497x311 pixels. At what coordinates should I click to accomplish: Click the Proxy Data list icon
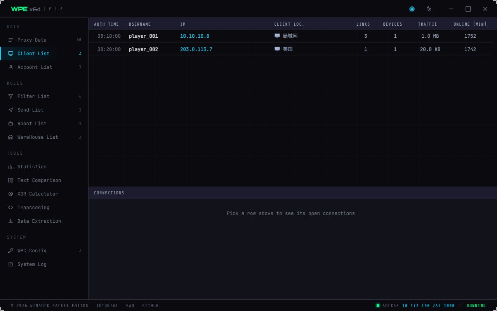coord(11,40)
